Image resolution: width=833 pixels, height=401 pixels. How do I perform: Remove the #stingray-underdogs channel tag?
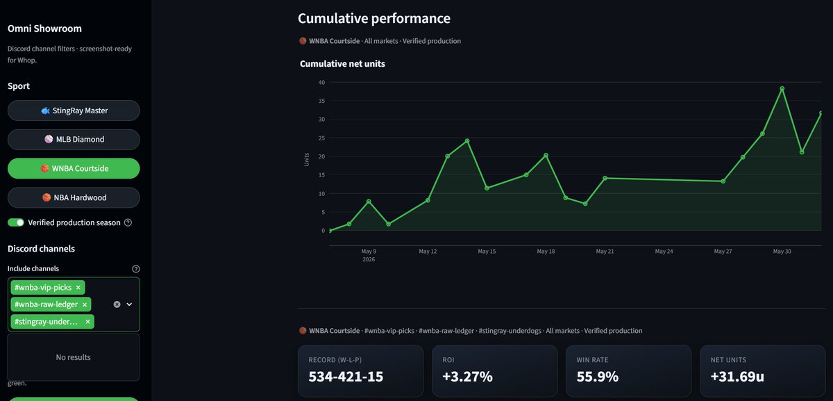(x=87, y=322)
